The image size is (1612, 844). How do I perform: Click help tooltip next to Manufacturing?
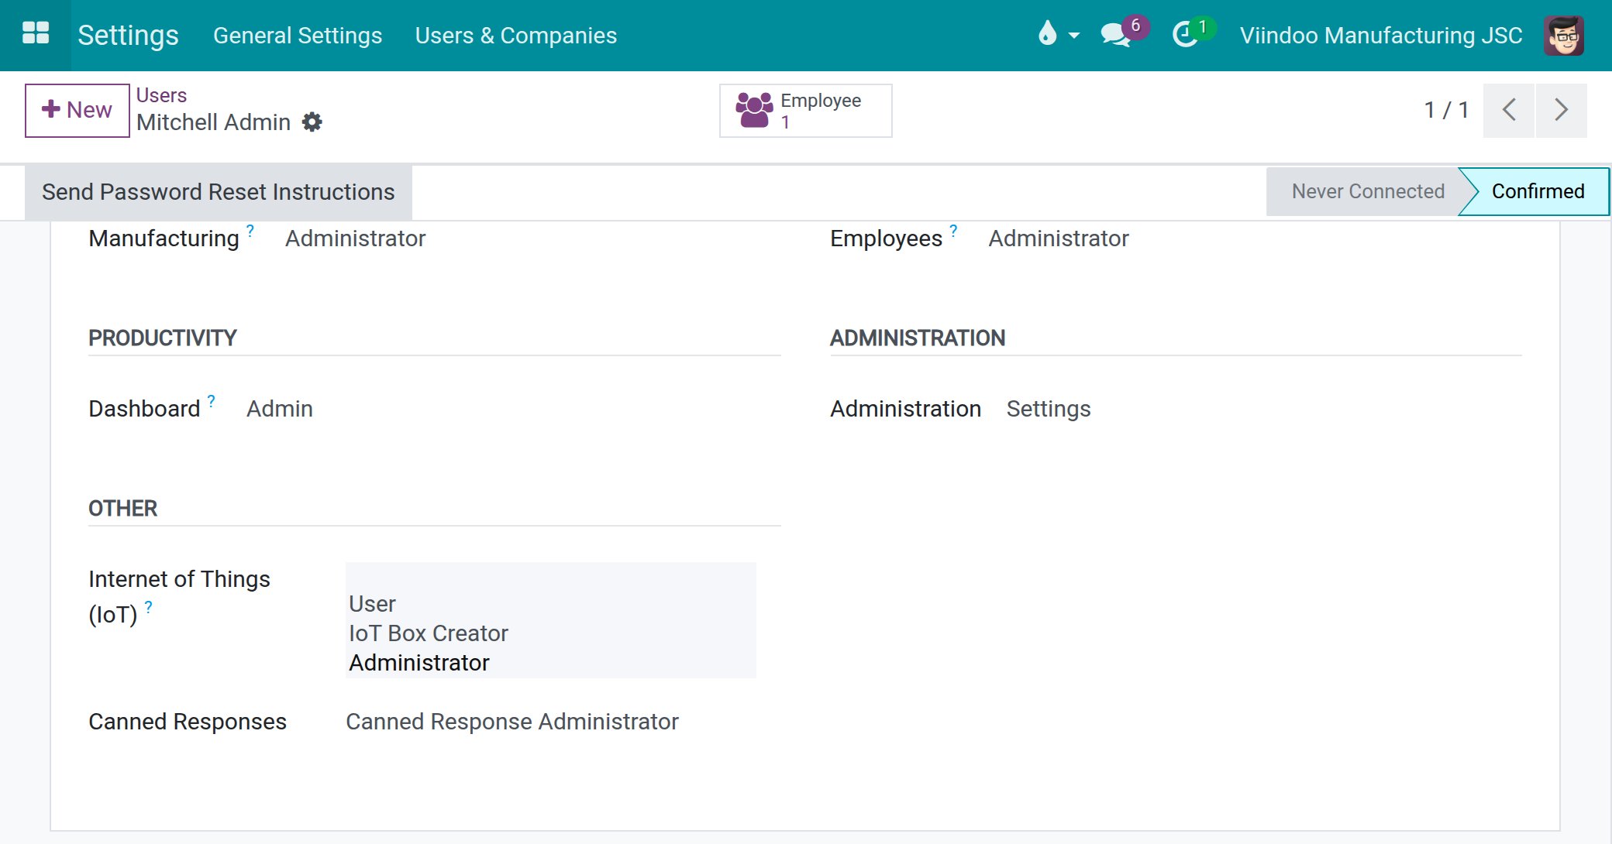tap(250, 231)
